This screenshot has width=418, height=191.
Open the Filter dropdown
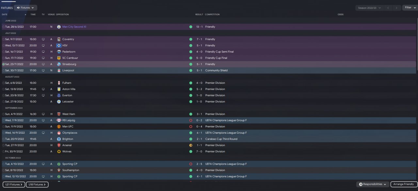(410, 7)
